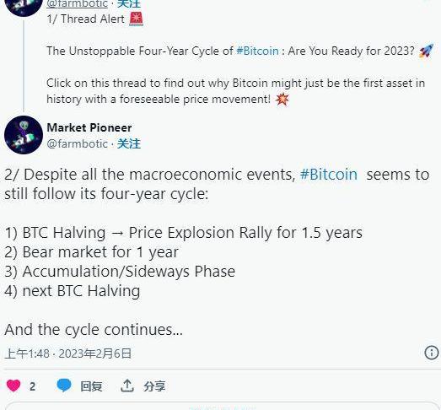Open the @farmbotic handle at the top
Viewport: 441px width, 410px height.
click(x=77, y=4)
